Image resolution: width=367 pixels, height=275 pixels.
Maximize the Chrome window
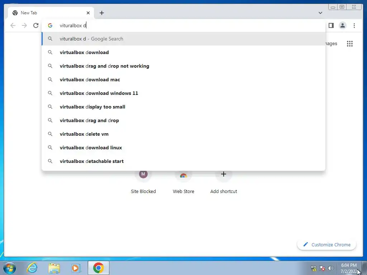tap(342, 7)
